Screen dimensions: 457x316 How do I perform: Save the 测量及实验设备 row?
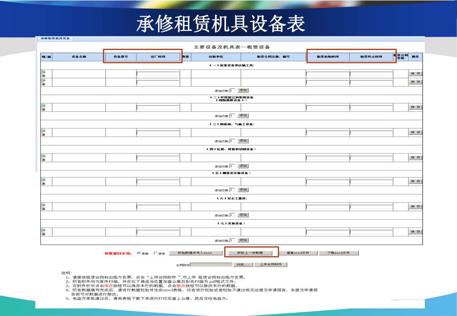click(x=415, y=181)
